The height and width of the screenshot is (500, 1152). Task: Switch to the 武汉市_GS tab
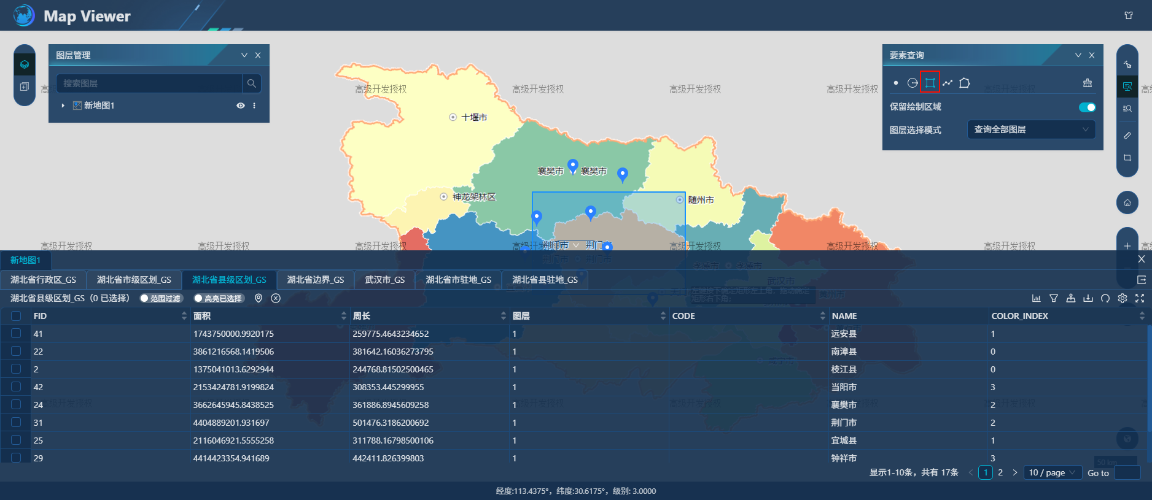point(384,280)
